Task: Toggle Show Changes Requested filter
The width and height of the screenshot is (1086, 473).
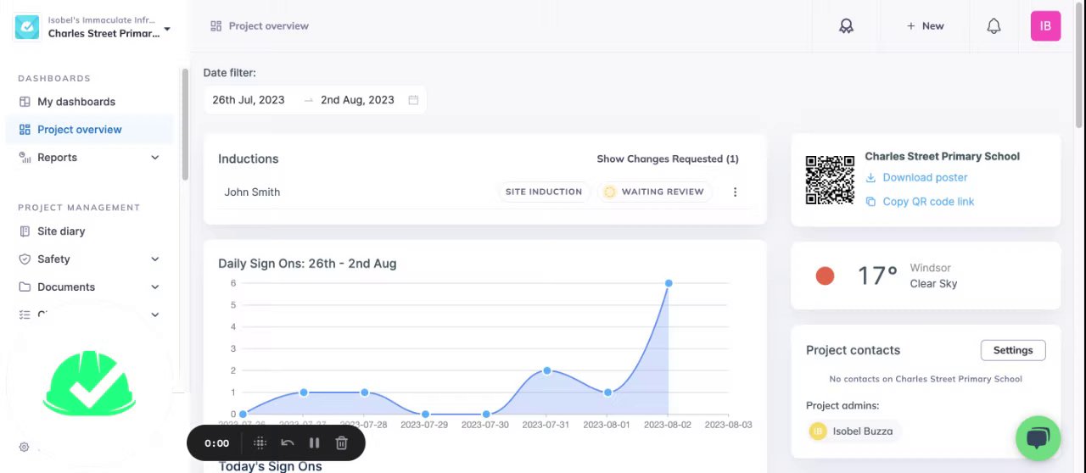Action: click(667, 159)
